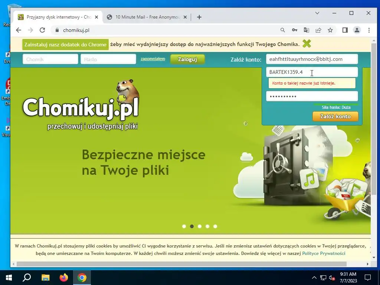380x285 pixels.
Task: Share this page icon in address bar
Action: [318, 30]
